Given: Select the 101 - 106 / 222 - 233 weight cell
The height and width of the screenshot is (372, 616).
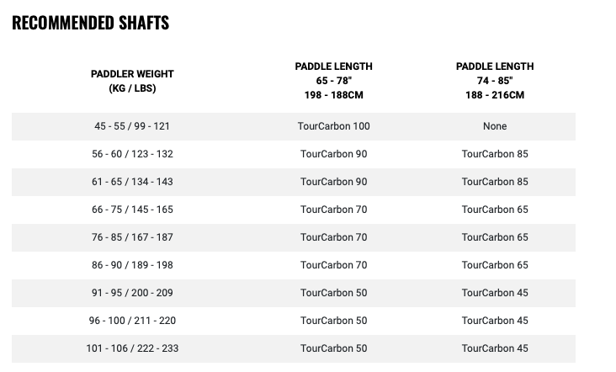Looking at the screenshot, I should click(132, 348).
